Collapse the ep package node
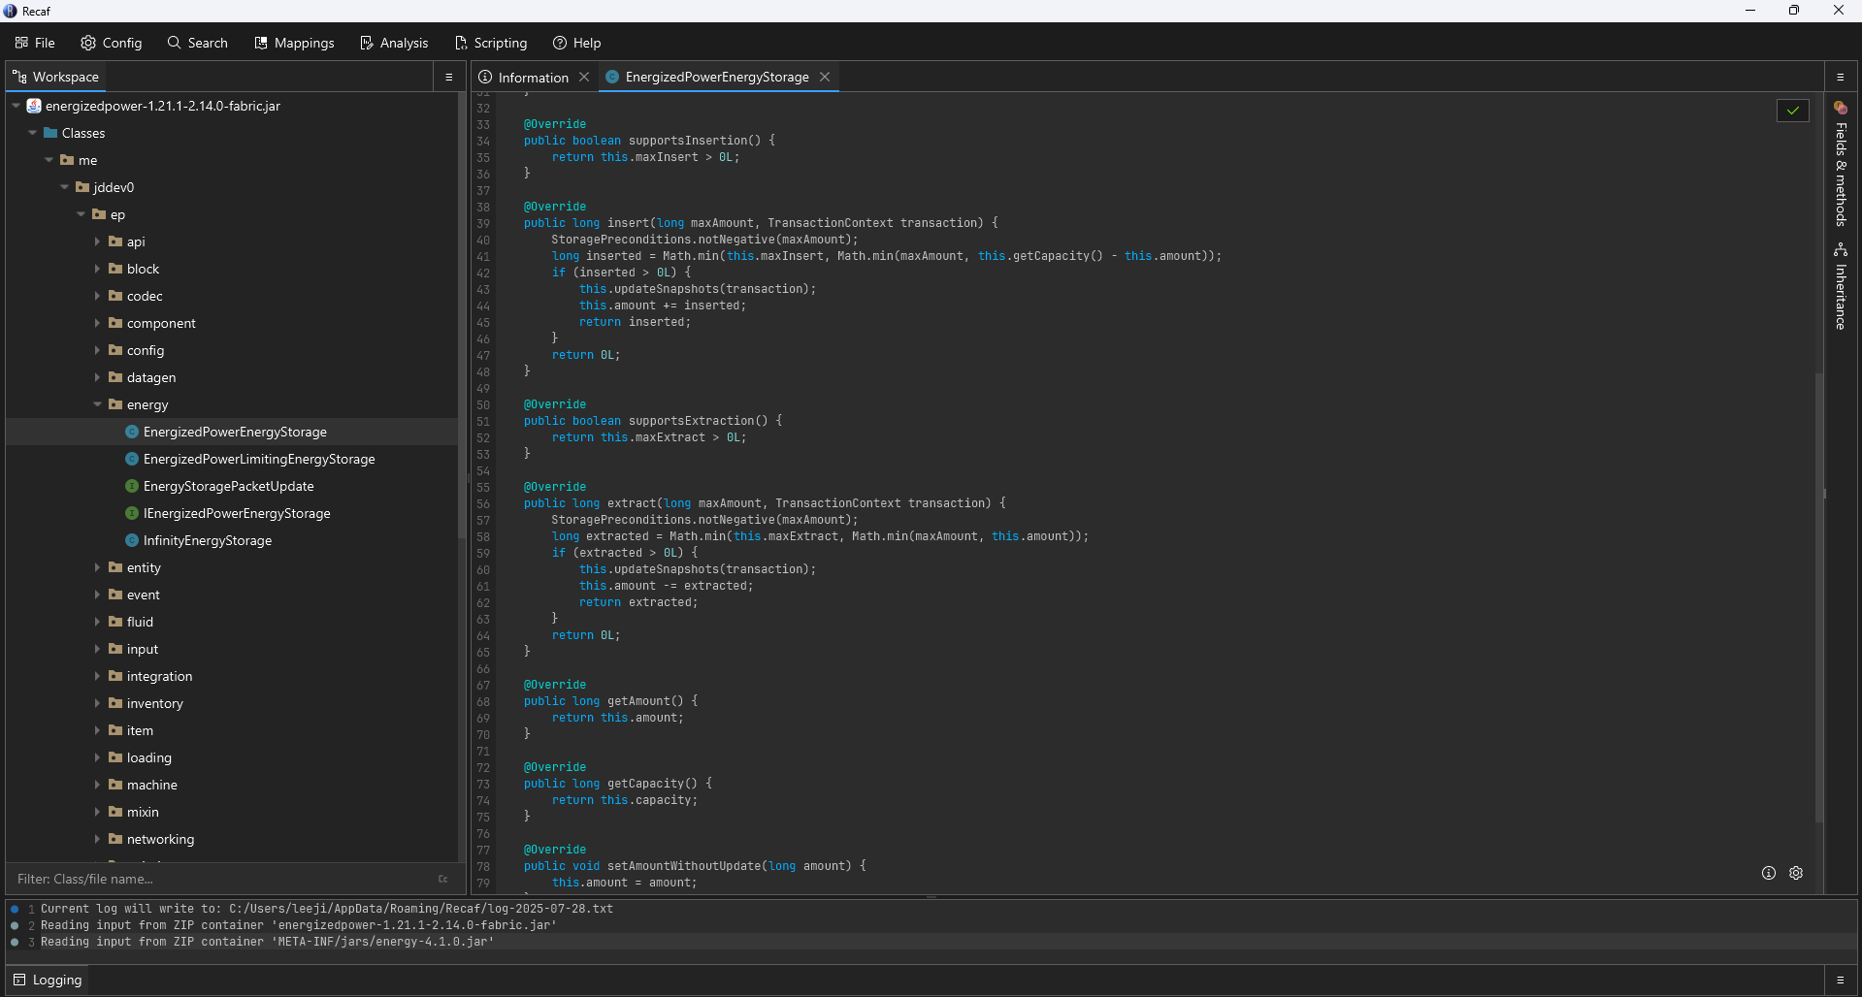Viewport: 1862px width, 997px height. coord(82,214)
